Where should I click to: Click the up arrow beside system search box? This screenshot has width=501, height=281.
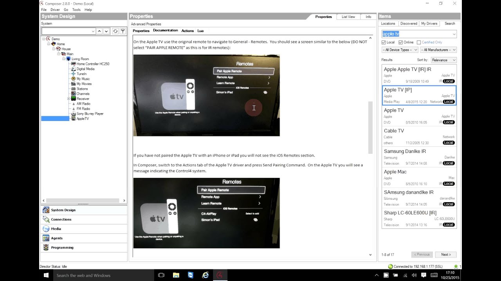[99, 31]
